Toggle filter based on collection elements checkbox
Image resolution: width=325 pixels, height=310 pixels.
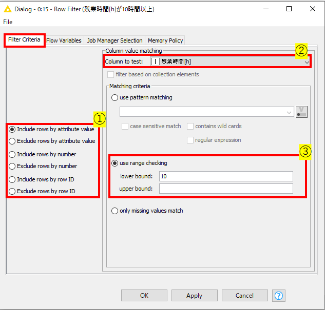(110, 74)
